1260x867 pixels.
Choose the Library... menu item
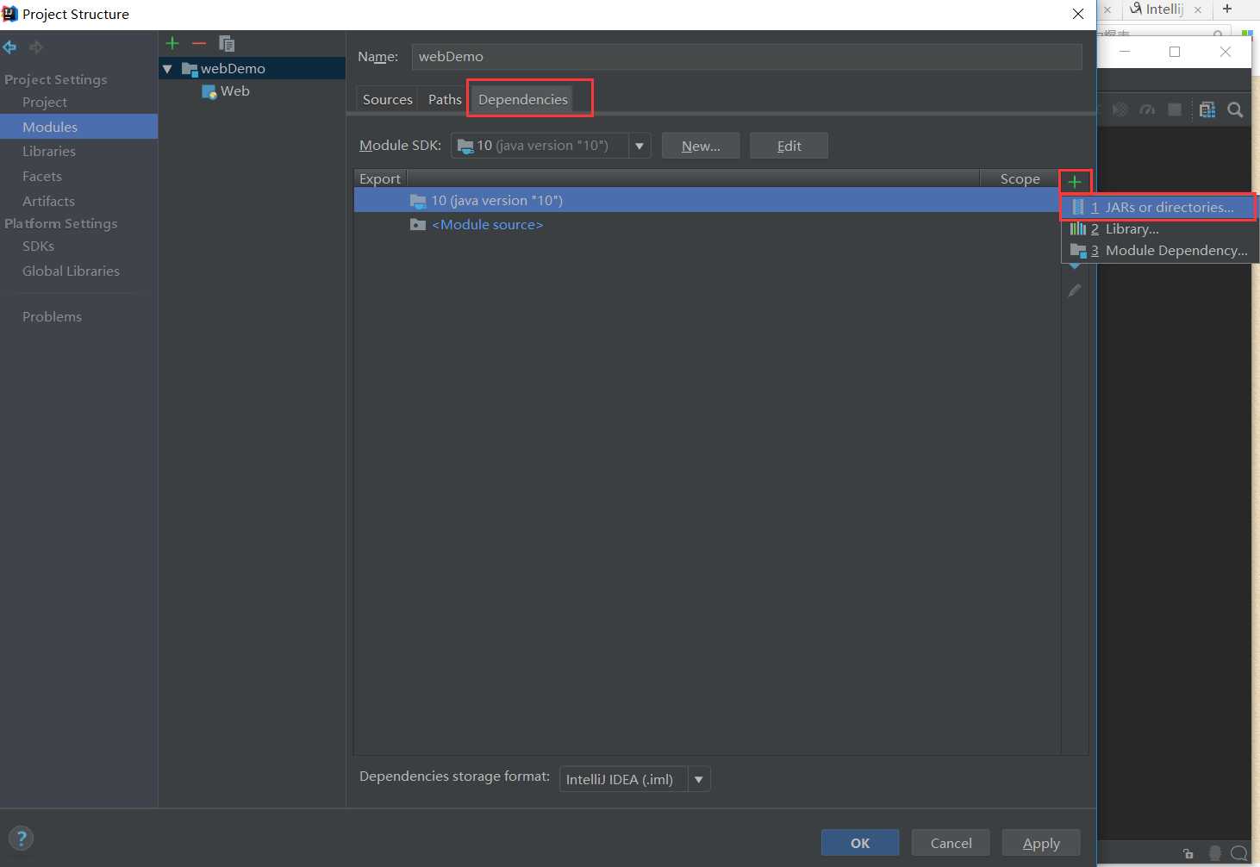point(1158,228)
